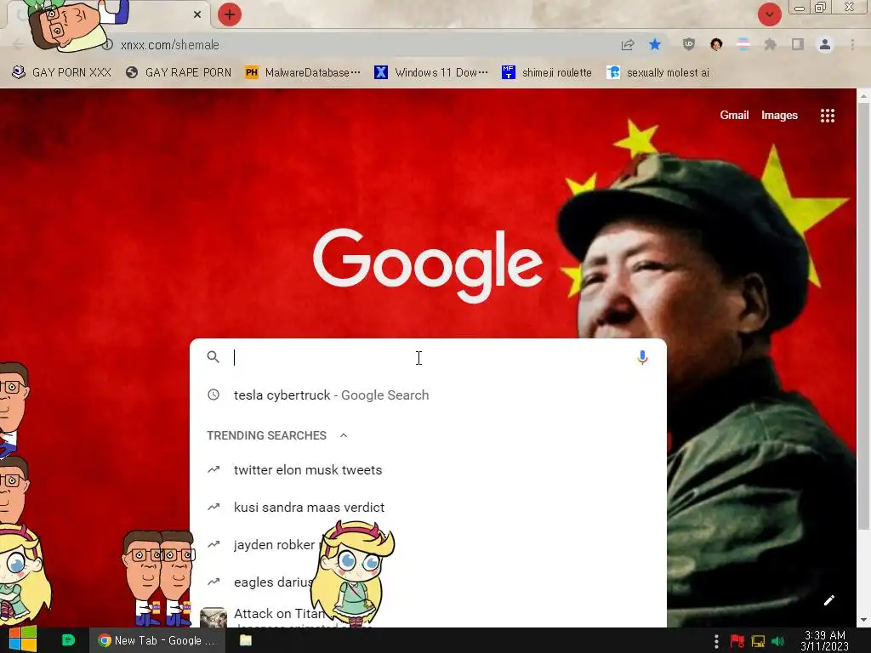The image size is (871, 653).
Task: Click the red flag tray icon
Action: 737,641
